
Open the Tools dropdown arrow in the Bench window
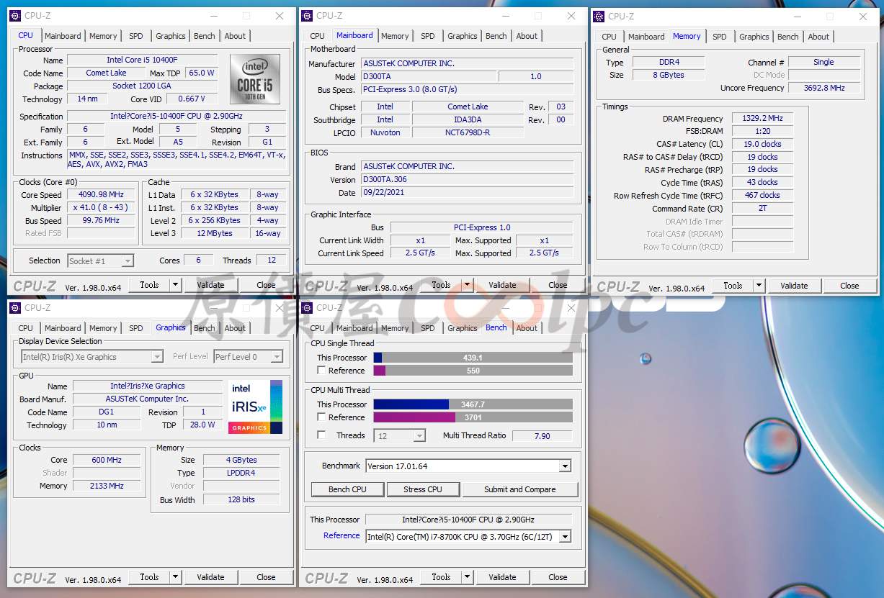tap(467, 577)
